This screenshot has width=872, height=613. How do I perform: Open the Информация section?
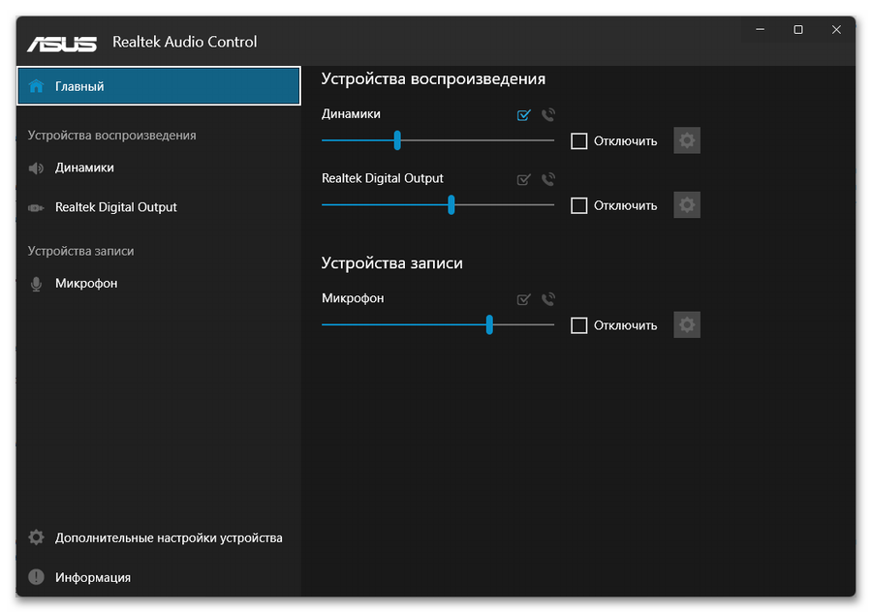pyautogui.click(x=159, y=577)
